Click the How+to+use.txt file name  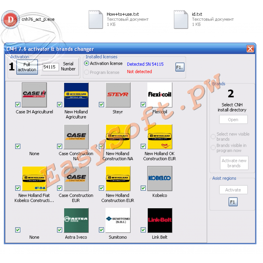tap(123, 14)
